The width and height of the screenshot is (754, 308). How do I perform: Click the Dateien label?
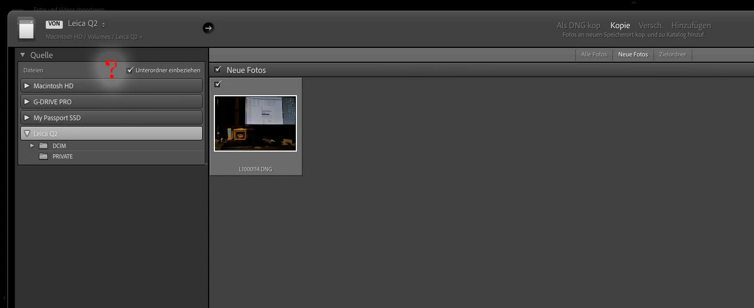pos(33,70)
